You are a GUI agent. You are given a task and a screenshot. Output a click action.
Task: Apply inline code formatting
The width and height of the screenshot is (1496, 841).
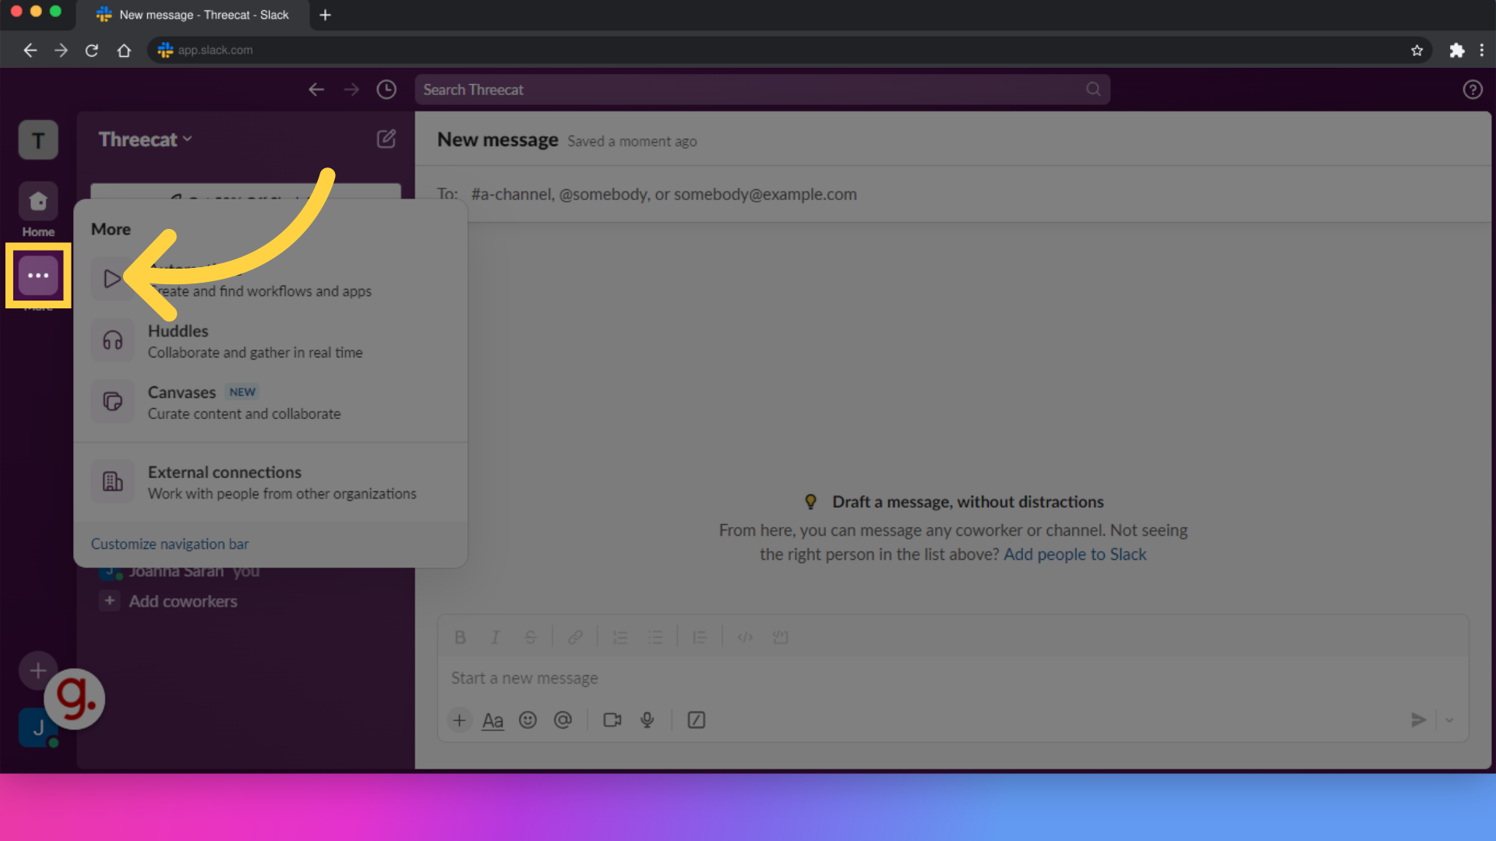(x=745, y=638)
